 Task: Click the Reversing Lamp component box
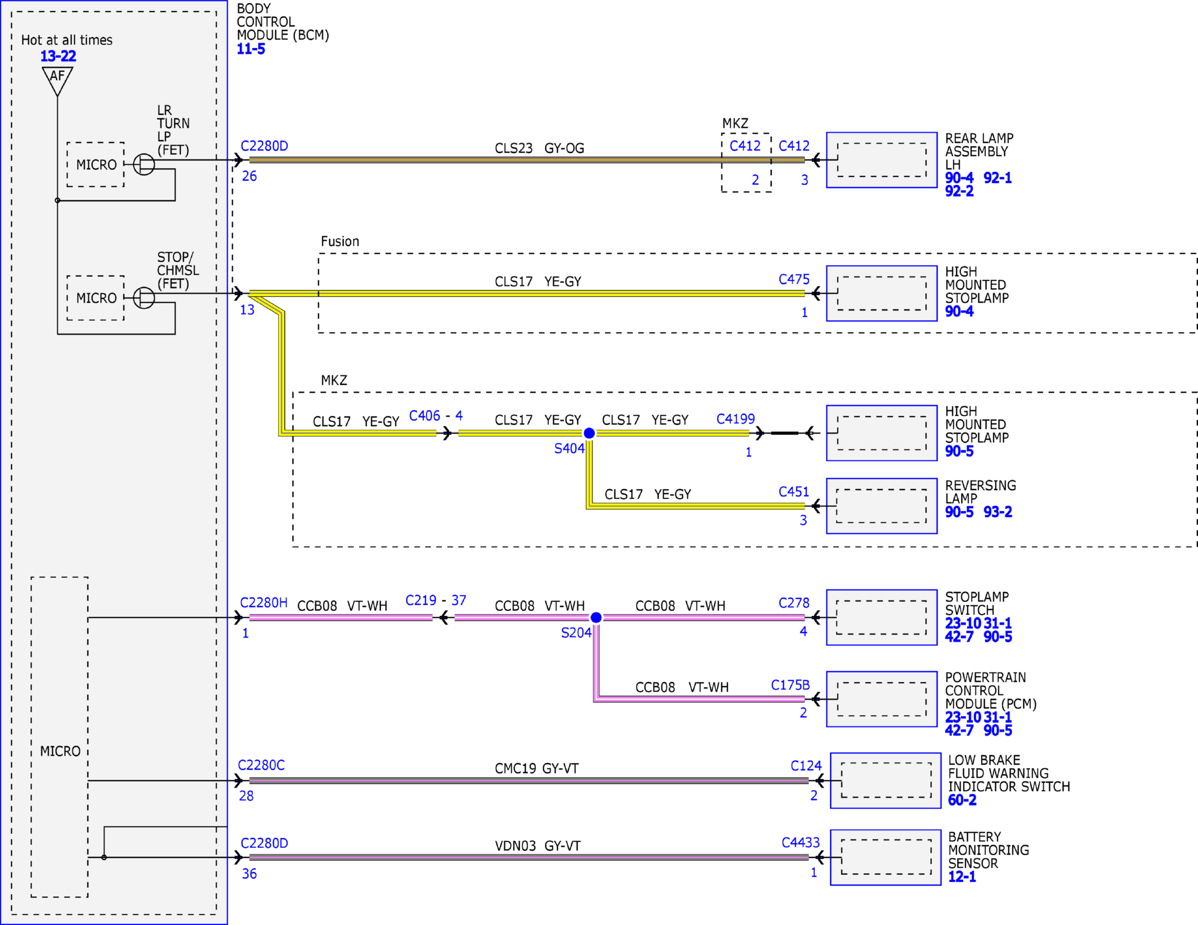tap(881, 506)
